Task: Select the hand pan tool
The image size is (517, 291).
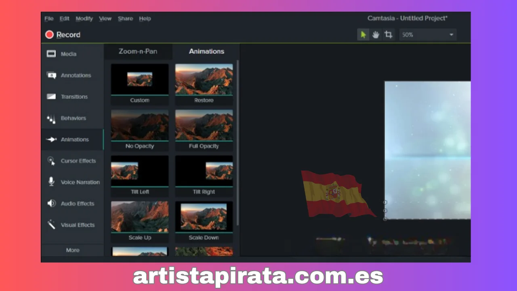Action: [376, 35]
